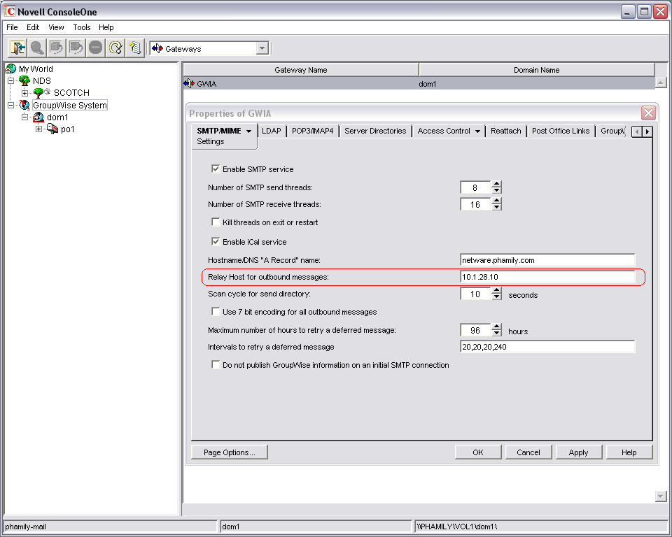Image resolution: width=672 pixels, height=537 pixels.
Task: Click the help document question-mark toolbar icon
Action: (x=134, y=48)
